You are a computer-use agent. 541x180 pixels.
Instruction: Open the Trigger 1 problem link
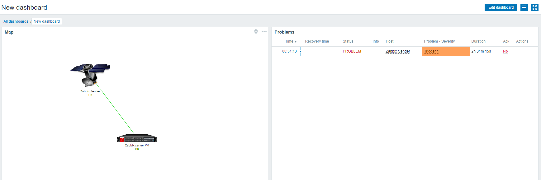431,51
